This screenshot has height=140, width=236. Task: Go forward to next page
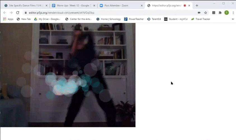coord(11,13)
